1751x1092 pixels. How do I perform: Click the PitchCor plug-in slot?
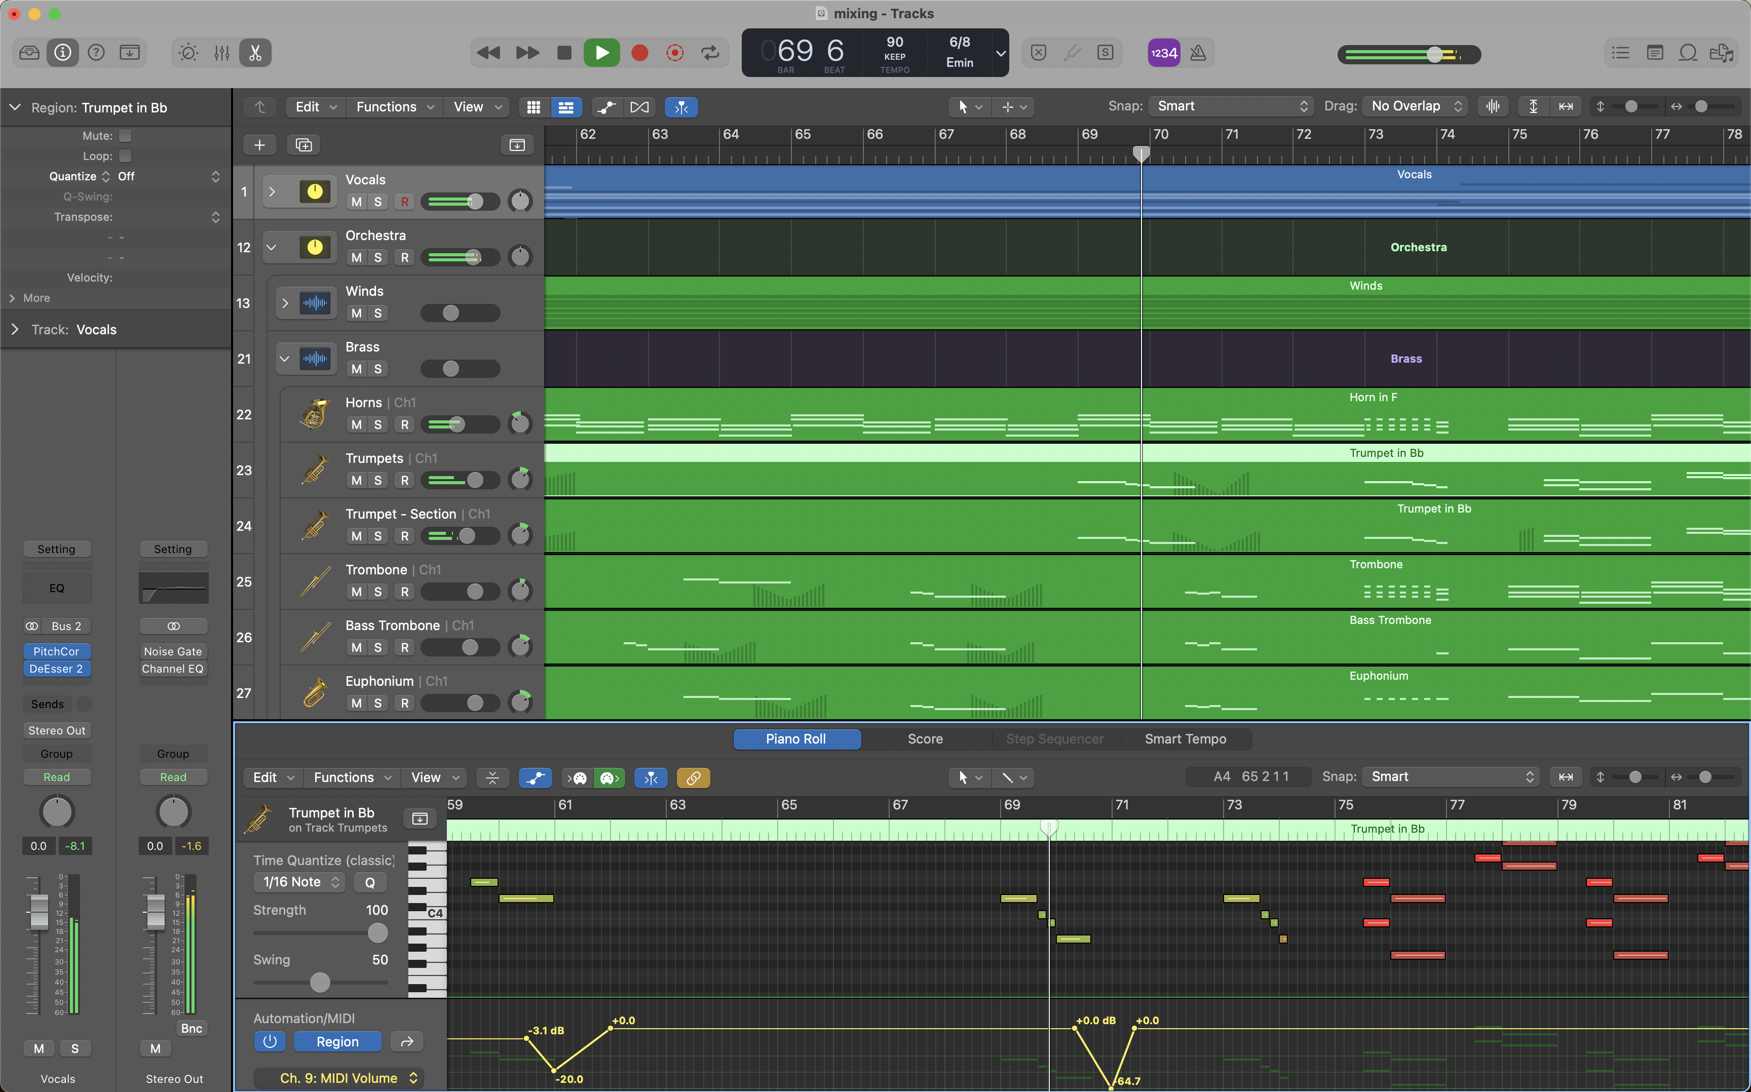click(x=56, y=651)
